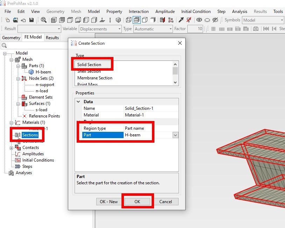Viewport: 285px width, 228px height.
Task: Select the s-load surface item
Action: click(41, 110)
